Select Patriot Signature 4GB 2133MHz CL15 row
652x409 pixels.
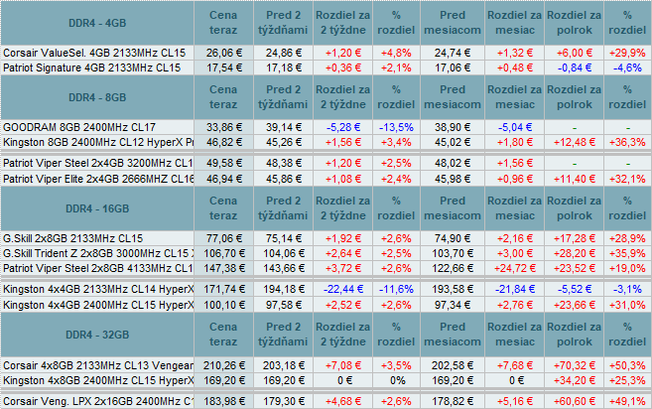point(92,67)
